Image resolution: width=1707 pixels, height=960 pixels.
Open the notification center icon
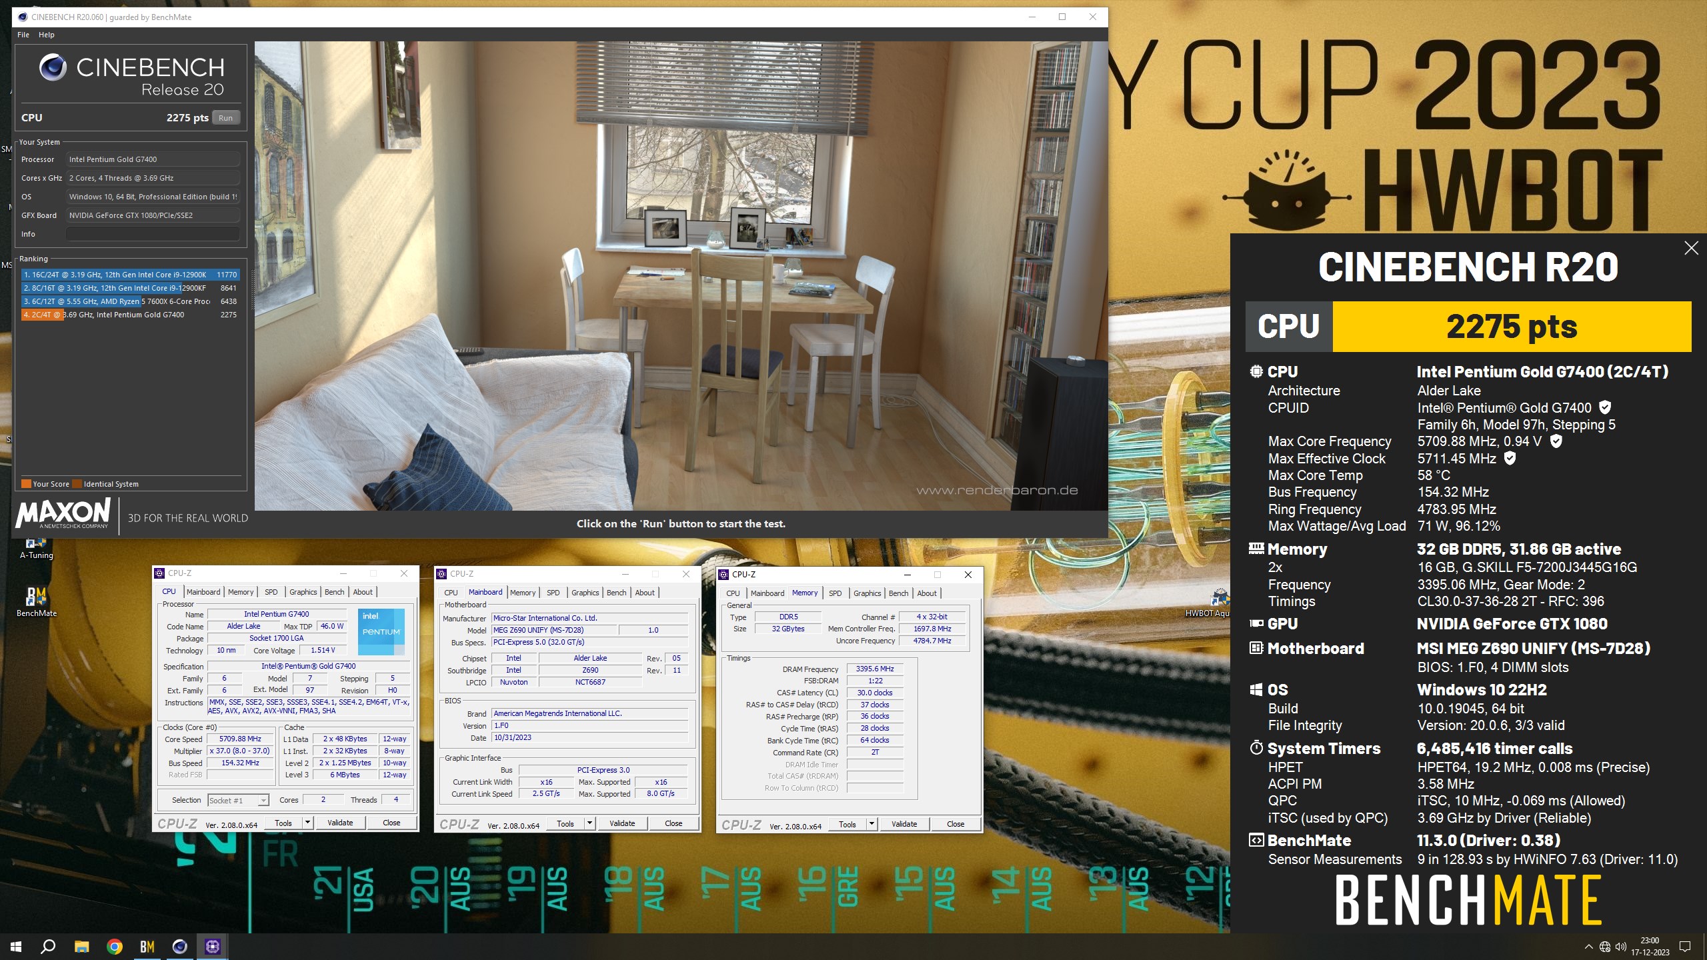tap(1685, 946)
